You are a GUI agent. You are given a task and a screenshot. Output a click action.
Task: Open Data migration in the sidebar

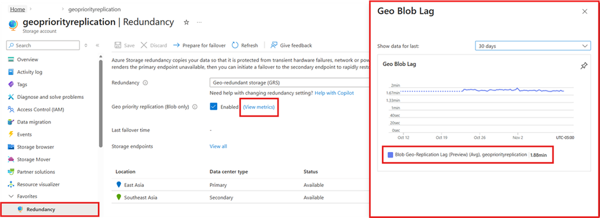[x=34, y=122]
